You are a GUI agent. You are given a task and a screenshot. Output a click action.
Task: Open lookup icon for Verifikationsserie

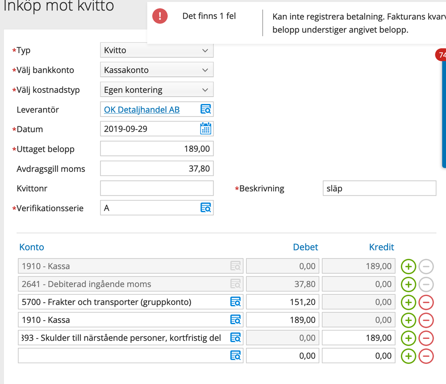pos(206,208)
